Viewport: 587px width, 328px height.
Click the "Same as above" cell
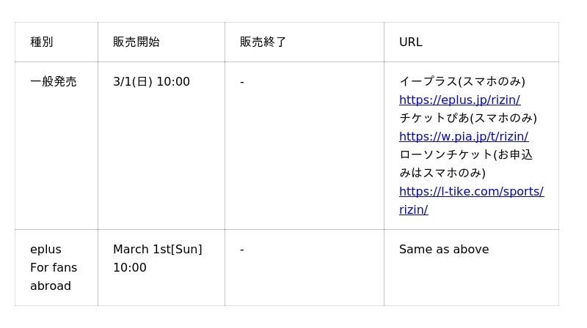[444, 249]
